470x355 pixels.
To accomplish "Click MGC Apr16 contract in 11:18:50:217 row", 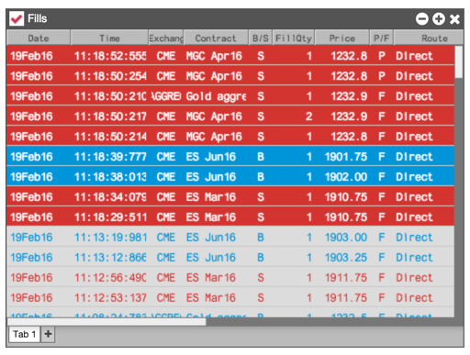I will (x=214, y=116).
